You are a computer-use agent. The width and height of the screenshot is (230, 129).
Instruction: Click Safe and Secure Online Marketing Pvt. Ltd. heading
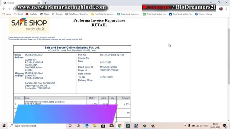point(72,48)
